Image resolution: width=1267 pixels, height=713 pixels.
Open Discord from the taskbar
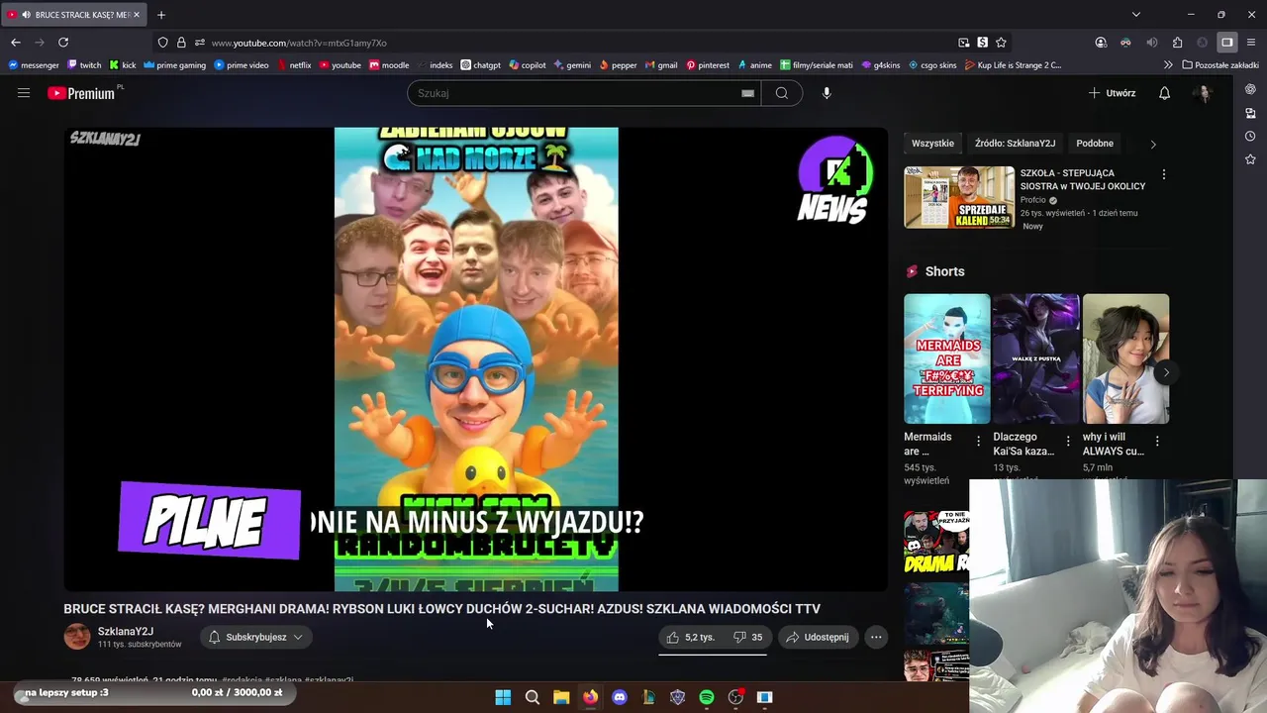click(x=620, y=697)
